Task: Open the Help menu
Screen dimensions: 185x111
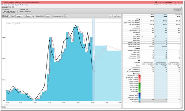Action: pos(27,5)
